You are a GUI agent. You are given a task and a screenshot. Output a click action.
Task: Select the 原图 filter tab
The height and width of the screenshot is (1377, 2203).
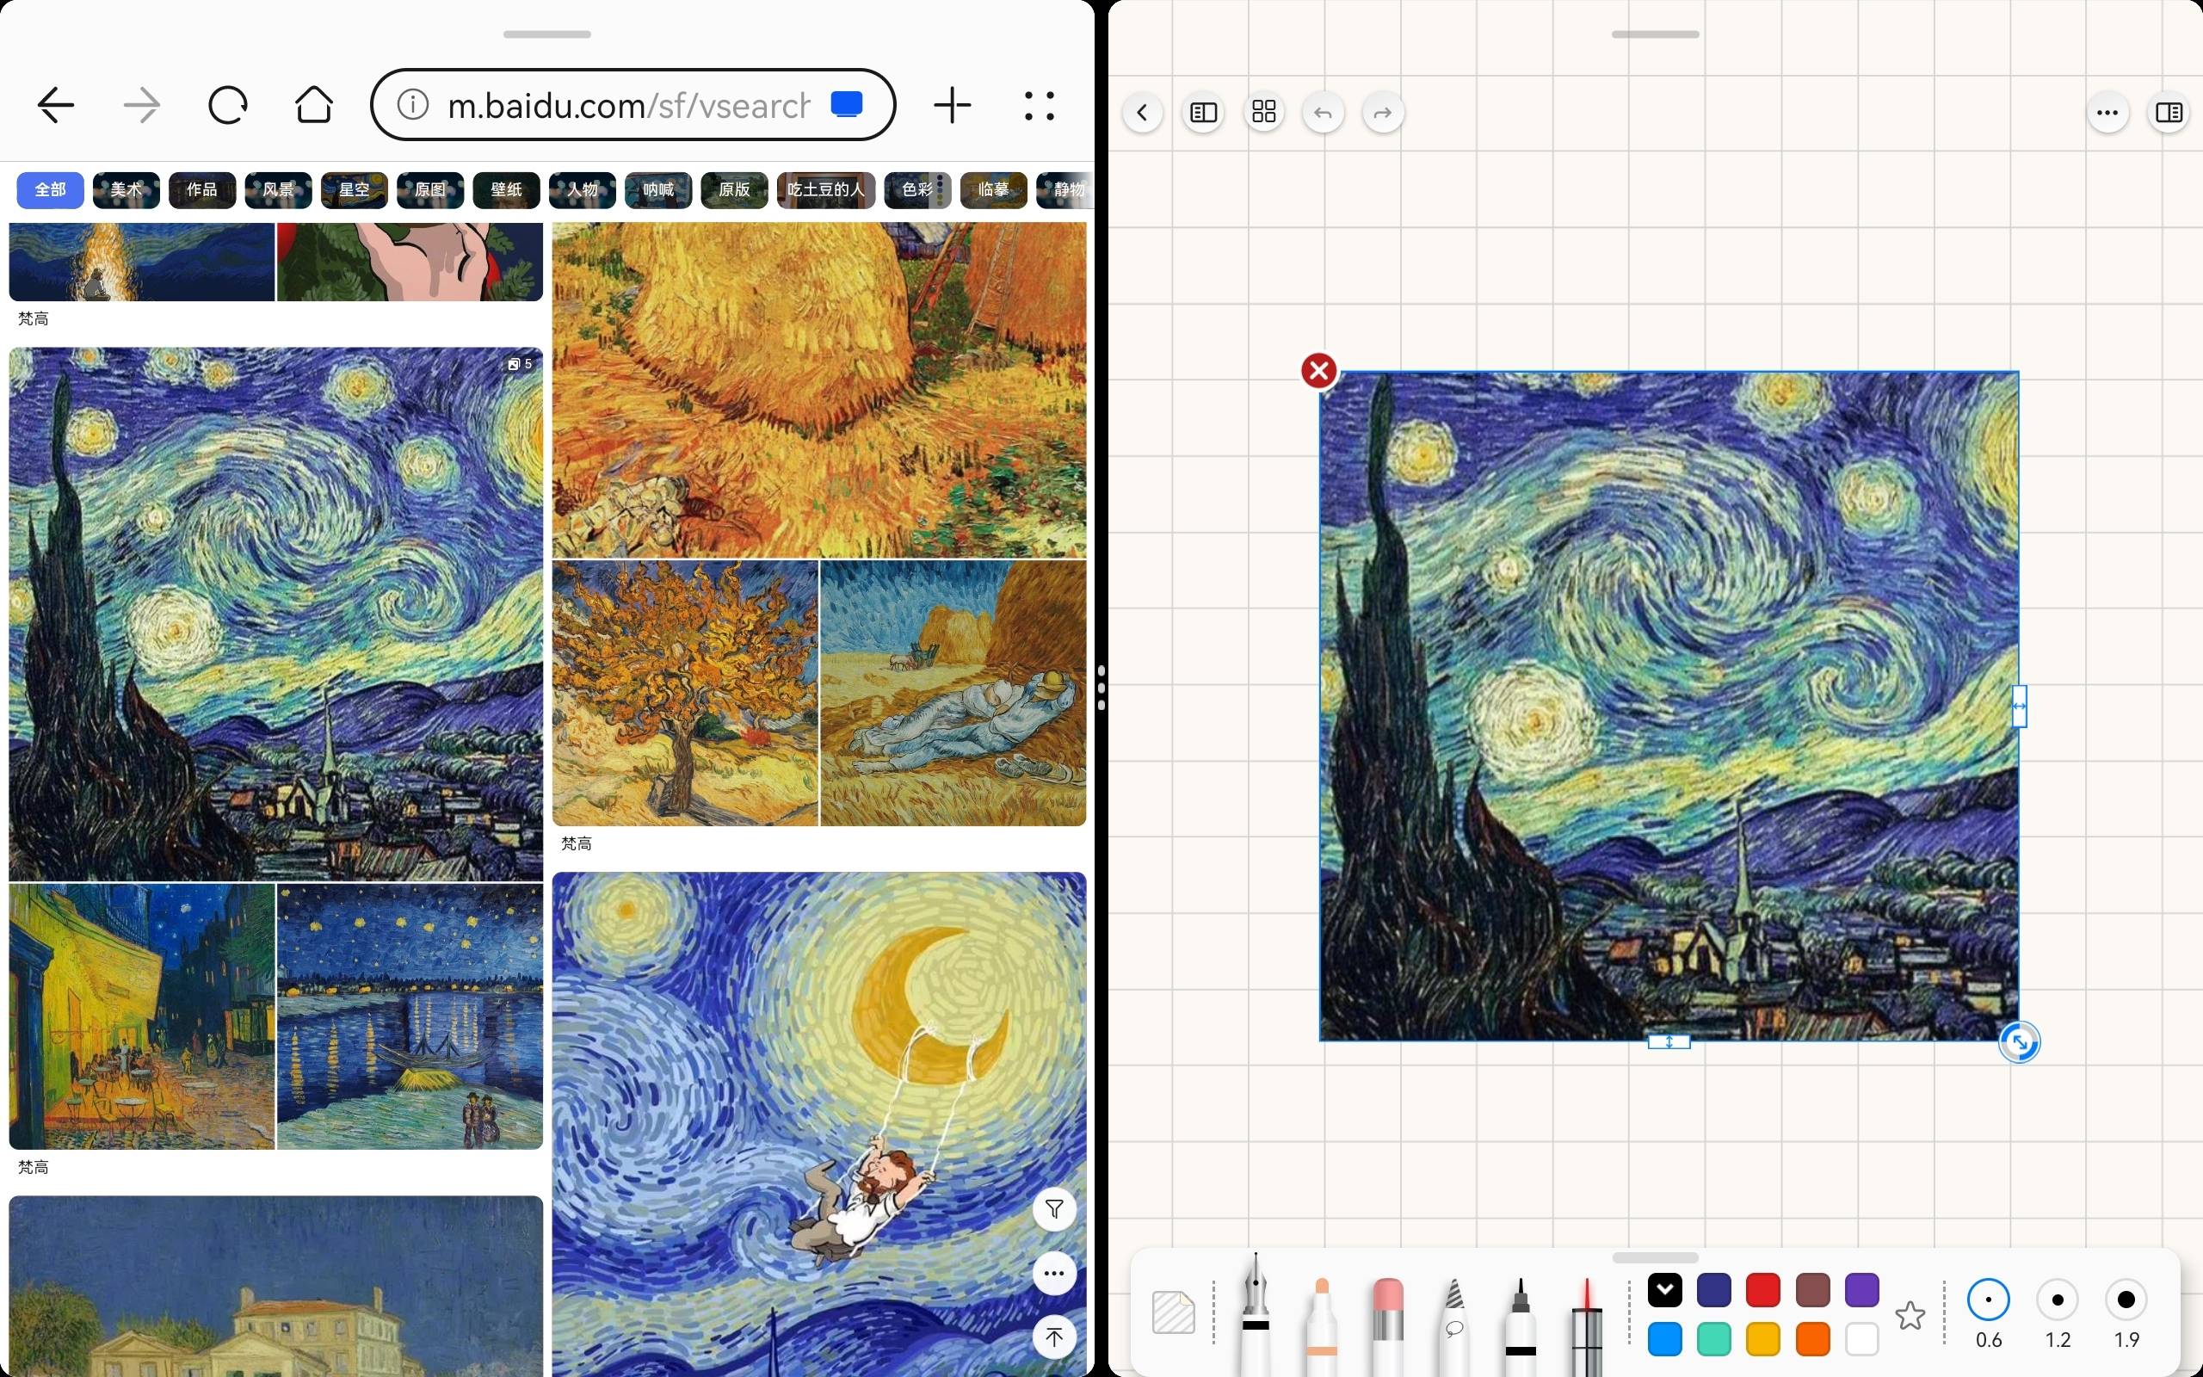tap(430, 189)
